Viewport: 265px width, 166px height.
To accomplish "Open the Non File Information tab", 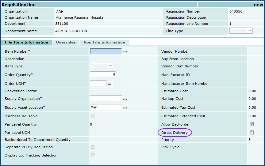I will [104, 42].
